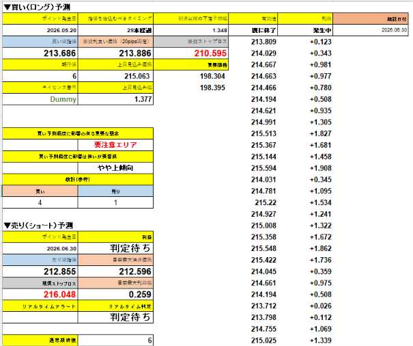
Task: Click the buy limit price 213.686
Action: coord(40,53)
